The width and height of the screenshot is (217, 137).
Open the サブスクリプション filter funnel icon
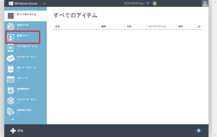coord(148,3)
